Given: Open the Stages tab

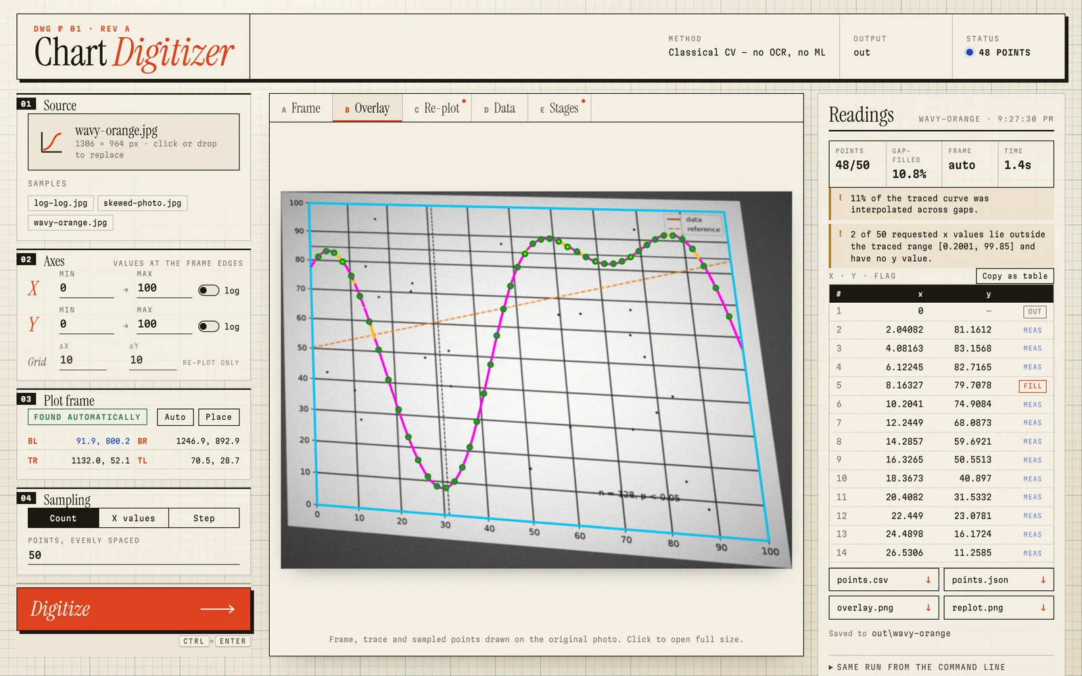Looking at the screenshot, I should (559, 108).
